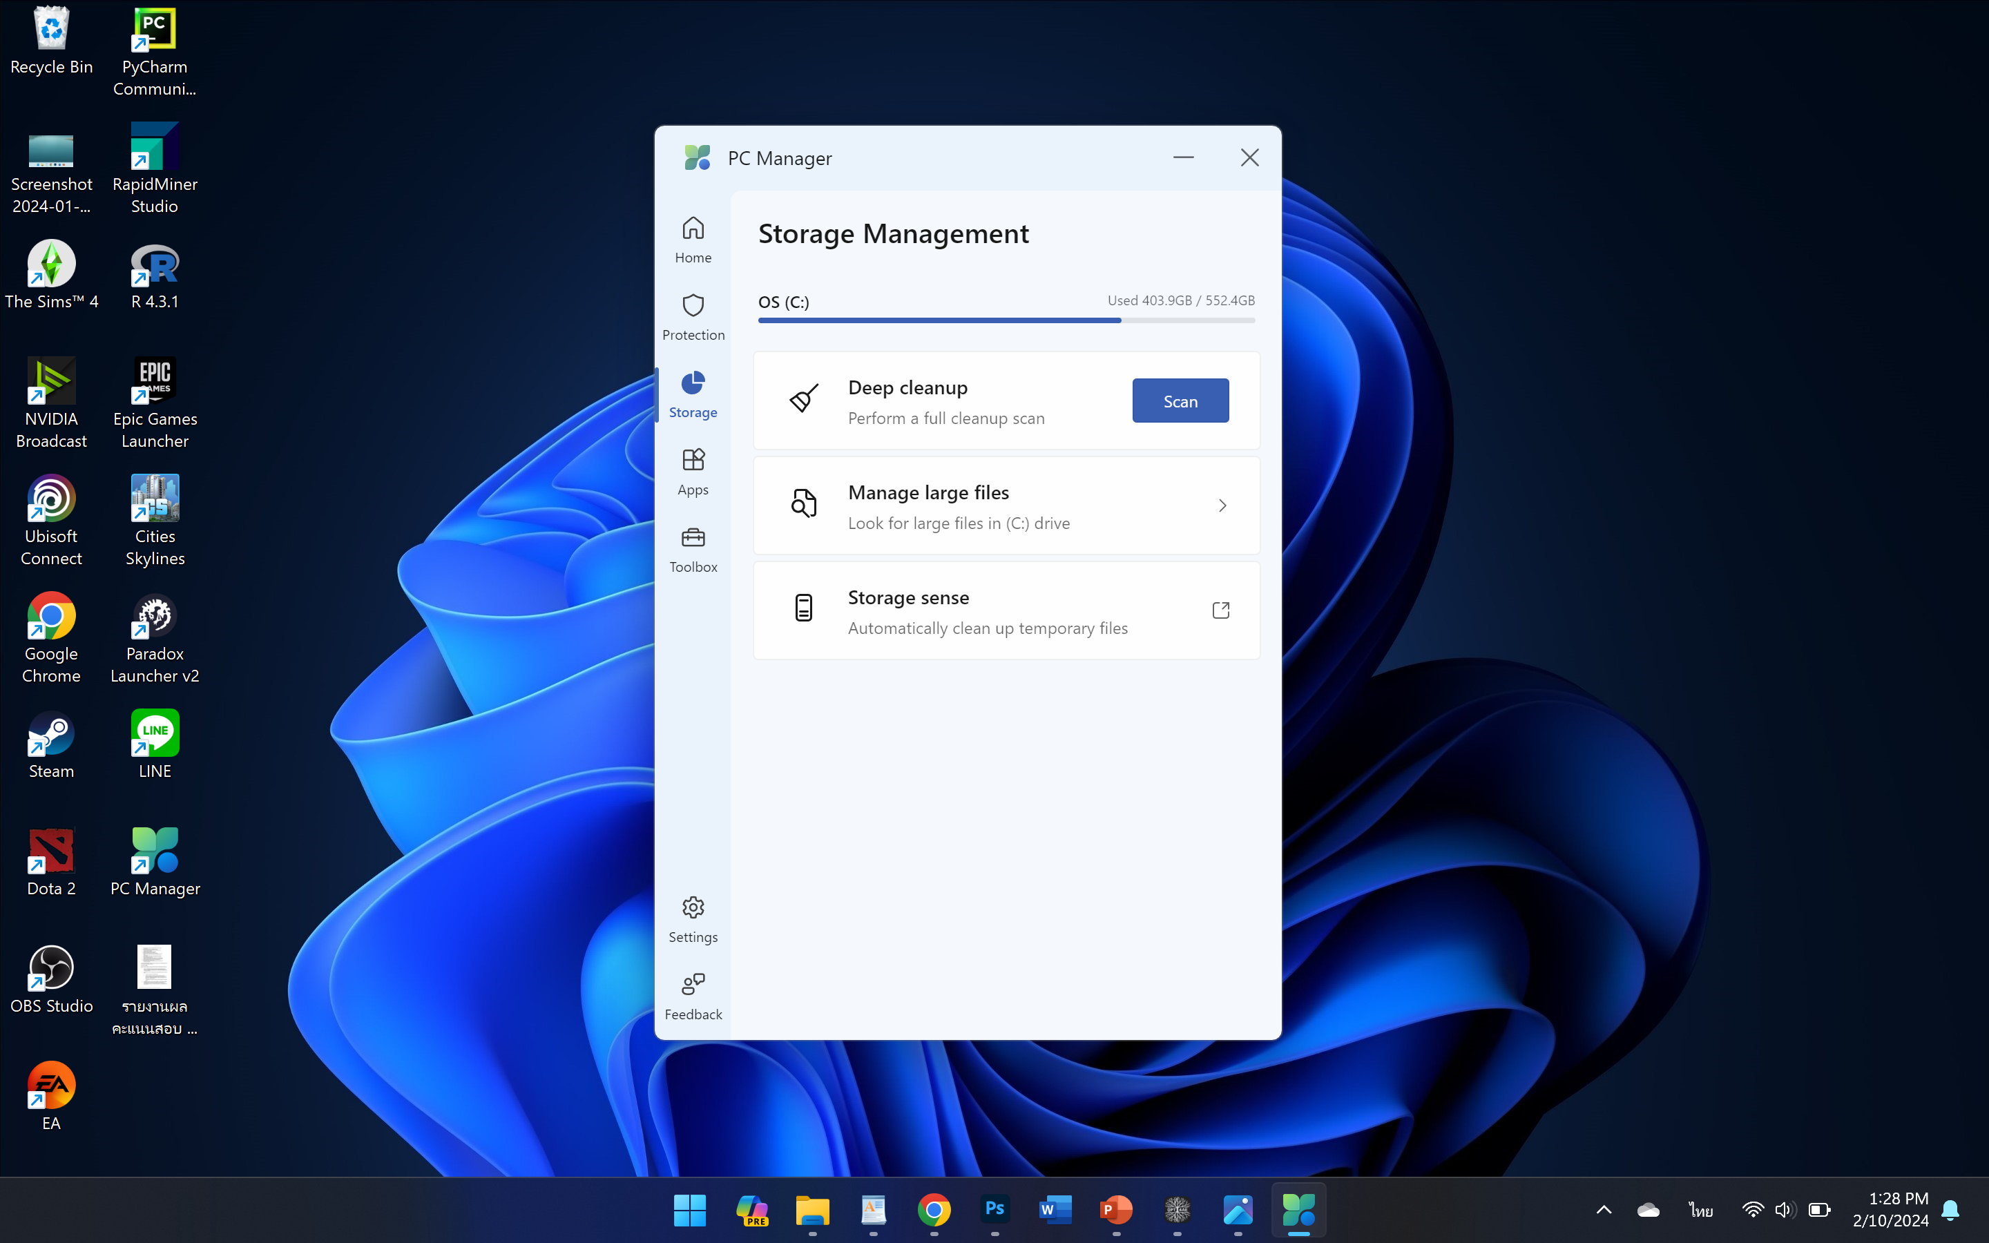This screenshot has width=1989, height=1243.
Task: Open OneDrive cloud tray icon
Action: coord(1648,1209)
